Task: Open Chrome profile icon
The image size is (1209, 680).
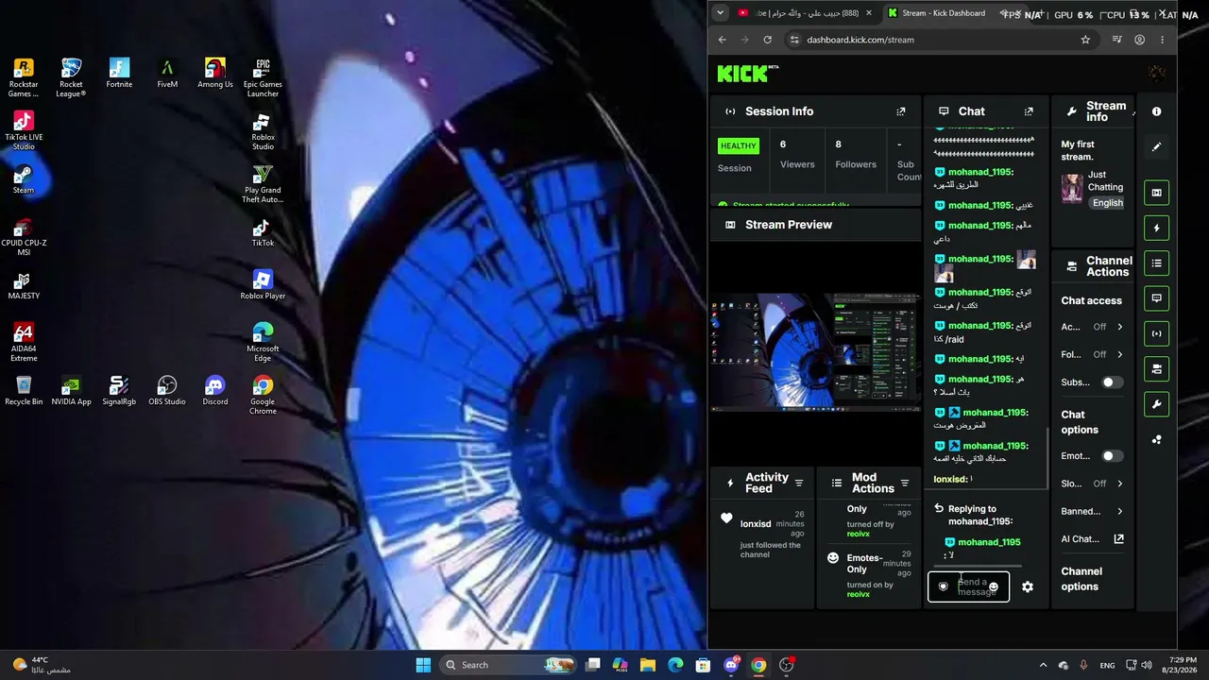Action: [x=1139, y=40]
